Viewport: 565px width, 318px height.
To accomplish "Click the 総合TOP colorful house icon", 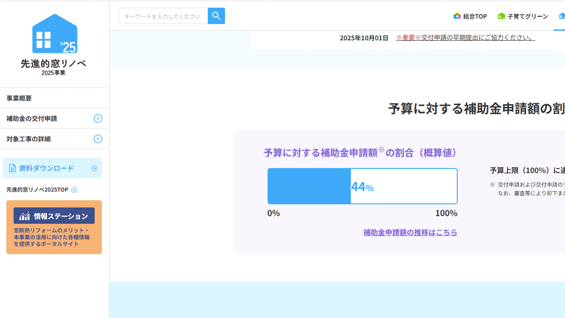I will coord(457,16).
